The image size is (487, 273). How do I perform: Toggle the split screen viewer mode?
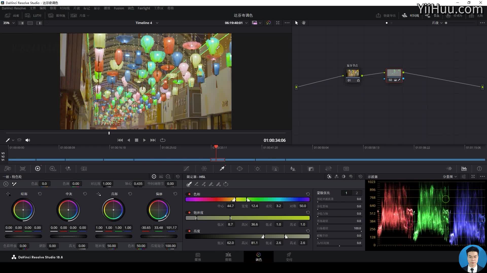click(x=30, y=23)
